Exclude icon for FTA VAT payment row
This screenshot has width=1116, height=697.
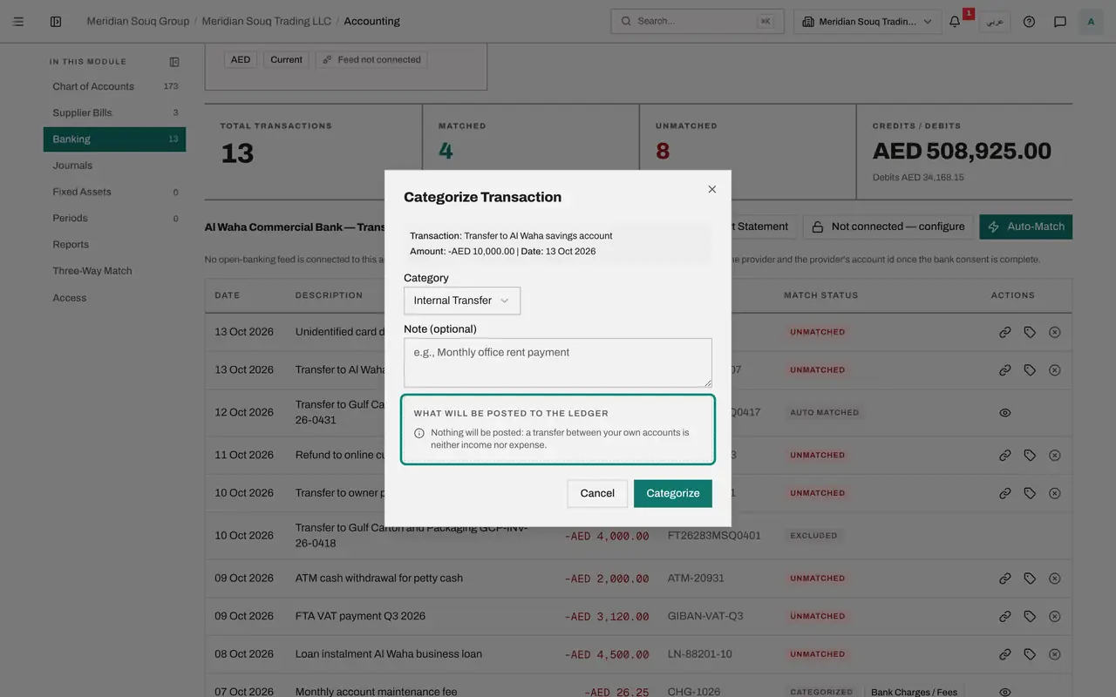click(x=1055, y=616)
